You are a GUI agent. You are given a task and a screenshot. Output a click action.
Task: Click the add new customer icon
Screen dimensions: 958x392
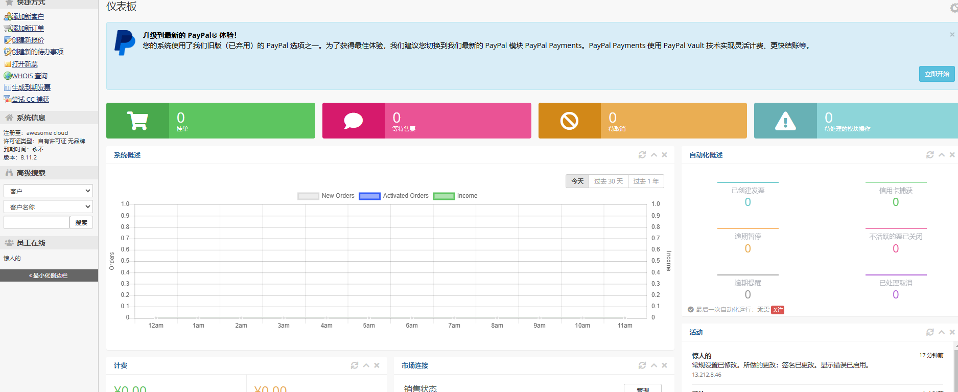(8, 16)
